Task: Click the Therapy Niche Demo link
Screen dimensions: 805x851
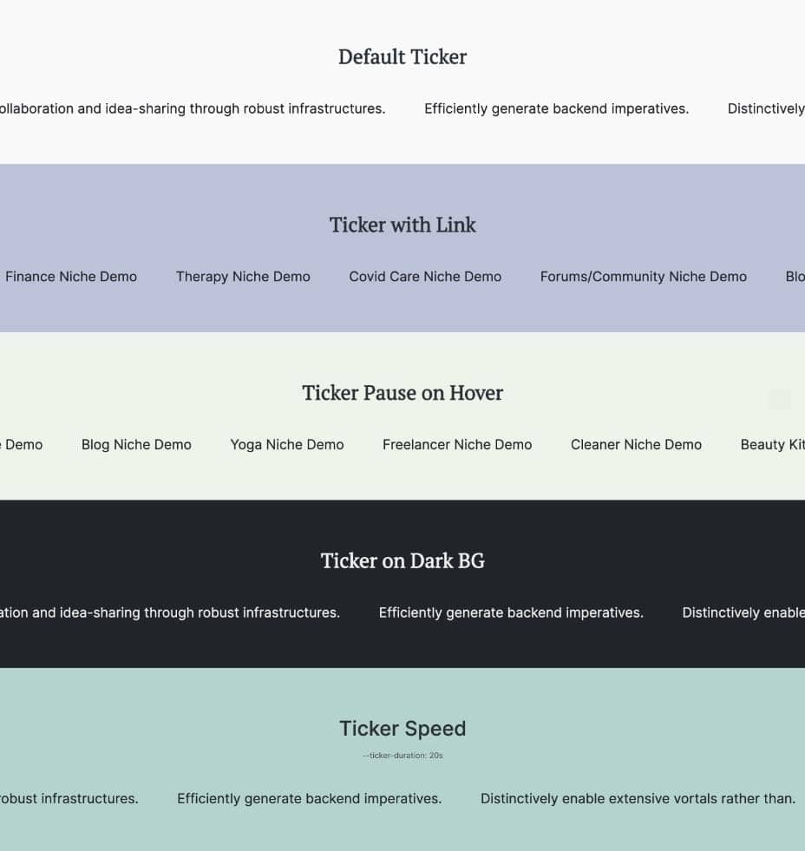Action: point(243,277)
